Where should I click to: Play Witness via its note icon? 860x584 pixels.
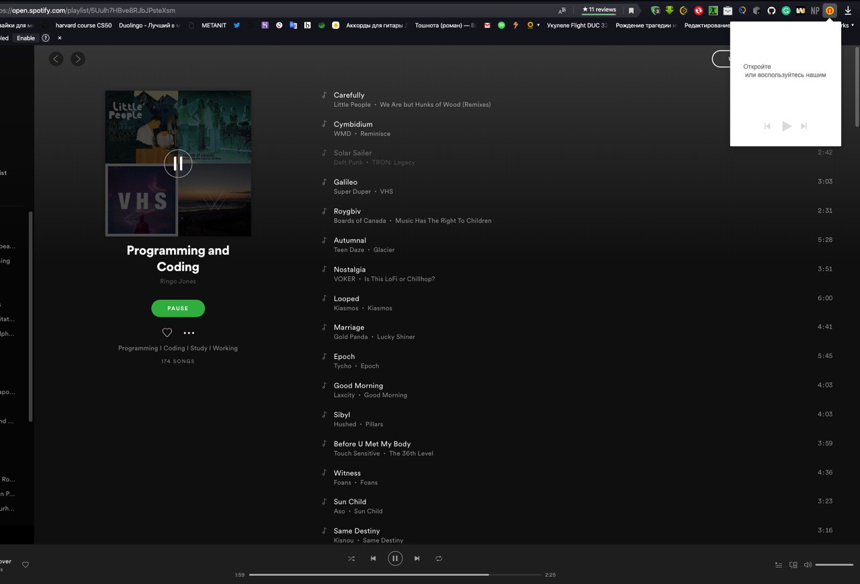pos(324,472)
